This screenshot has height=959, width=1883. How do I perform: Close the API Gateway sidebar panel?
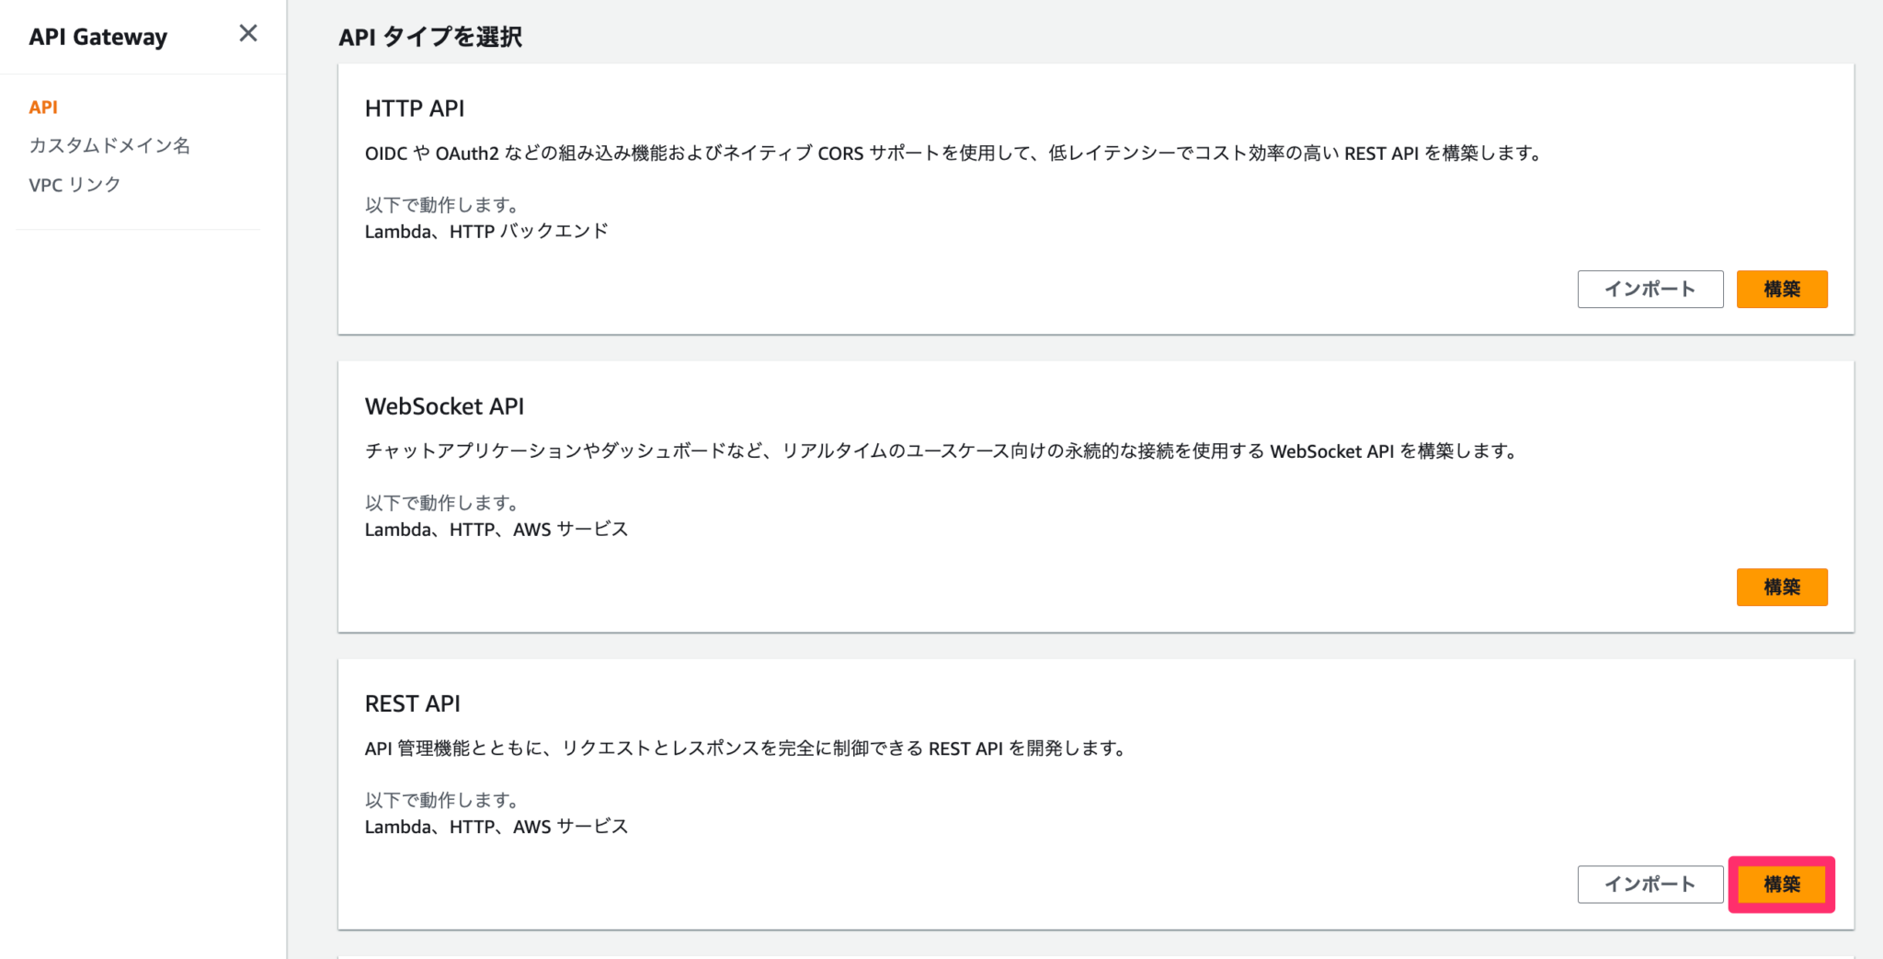247,33
